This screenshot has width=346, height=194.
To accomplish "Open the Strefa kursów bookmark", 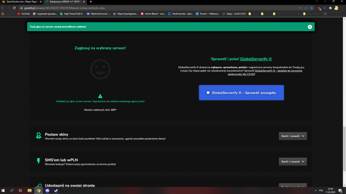I will tap(181, 14).
